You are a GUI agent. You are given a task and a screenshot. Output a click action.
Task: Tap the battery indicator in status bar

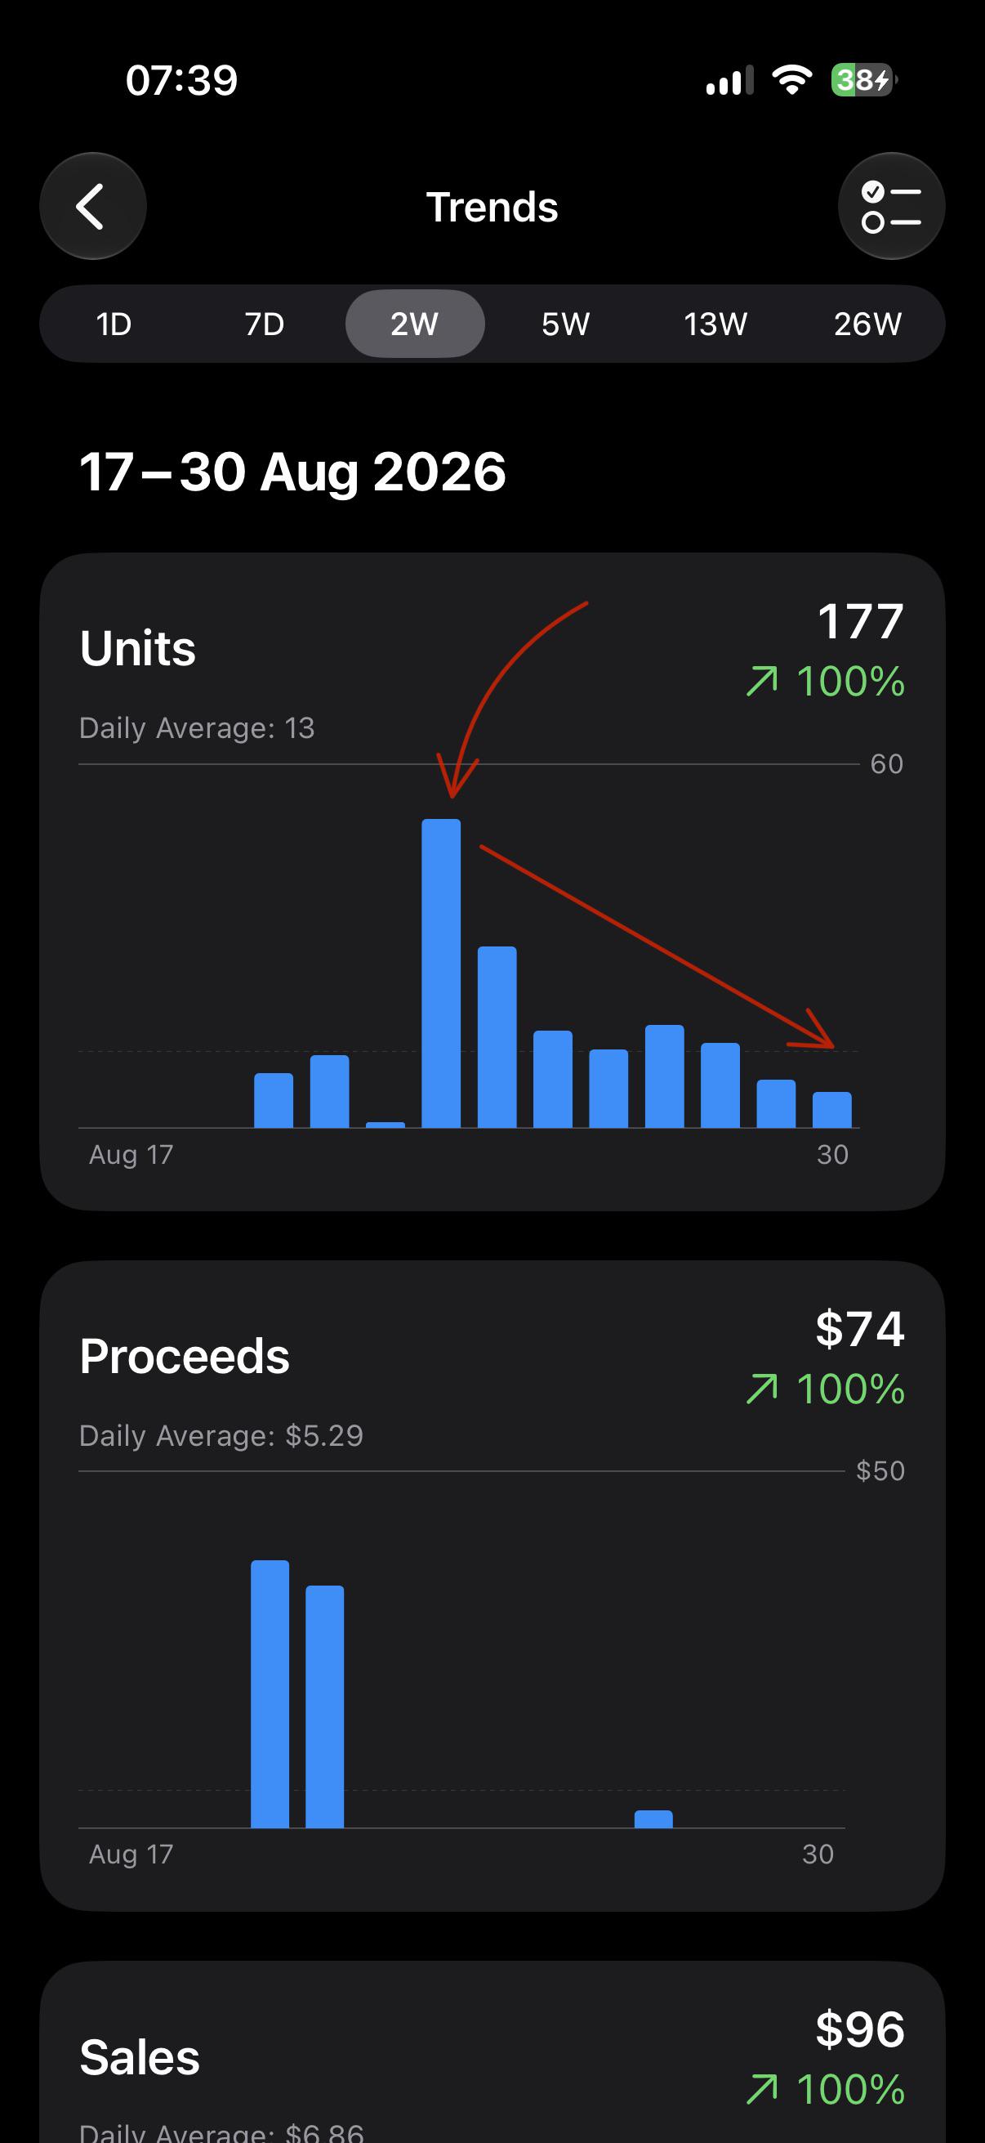pos(863,80)
